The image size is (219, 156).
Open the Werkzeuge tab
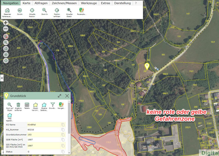(89, 3)
